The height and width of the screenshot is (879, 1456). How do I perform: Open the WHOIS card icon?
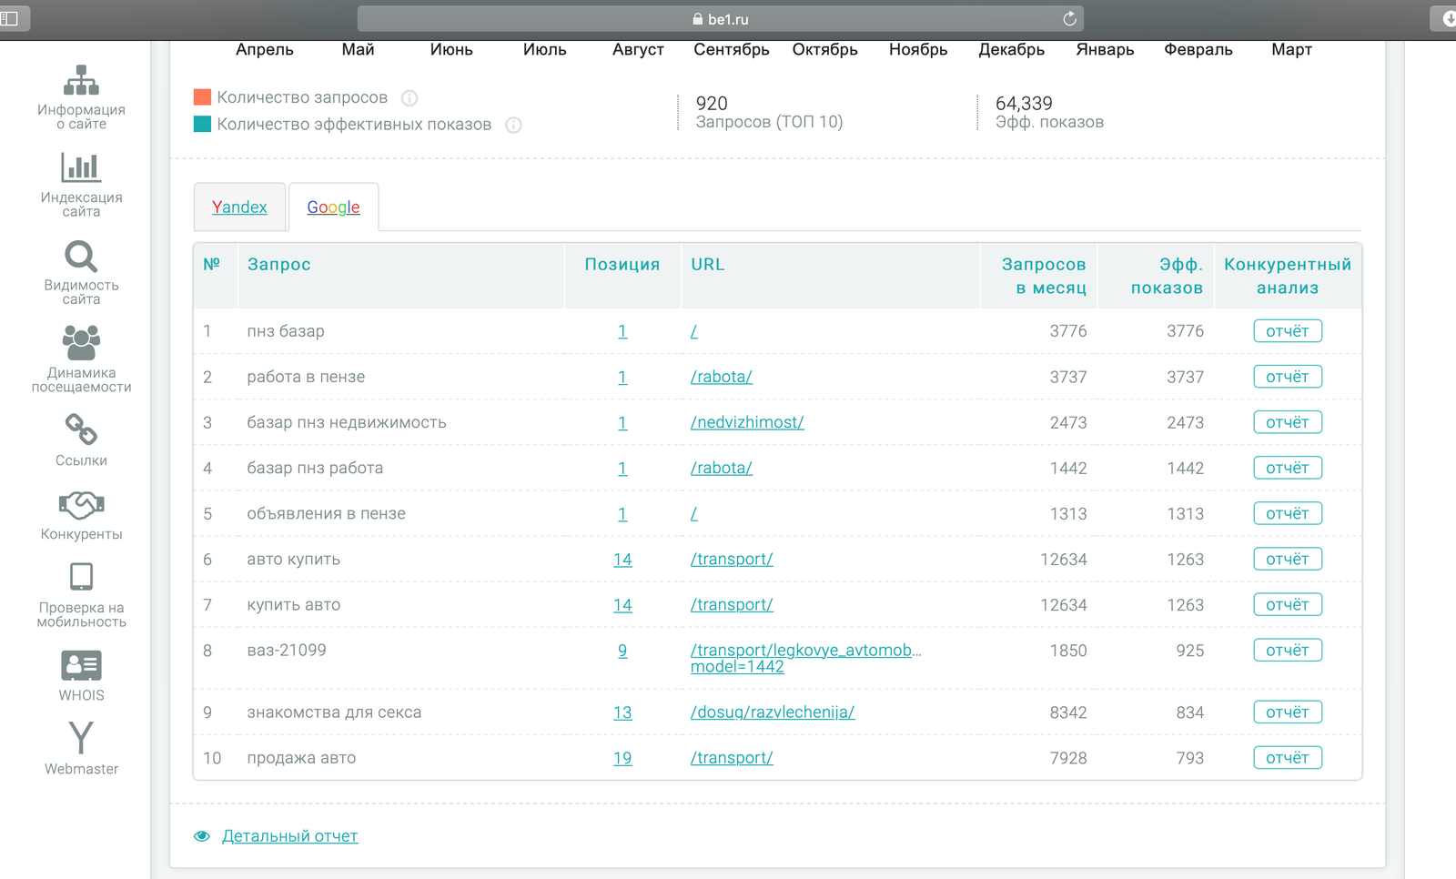[81, 666]
